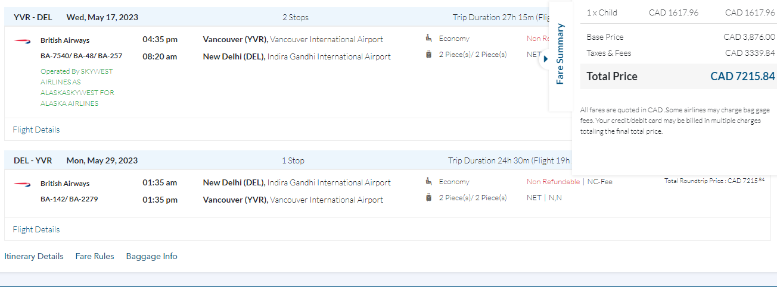Click the YVR - DEL route header
The width and height of the screenshot is (777, 287).
[x=33, y=17]
